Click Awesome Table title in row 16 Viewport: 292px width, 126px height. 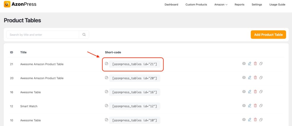tap(31, 92)
